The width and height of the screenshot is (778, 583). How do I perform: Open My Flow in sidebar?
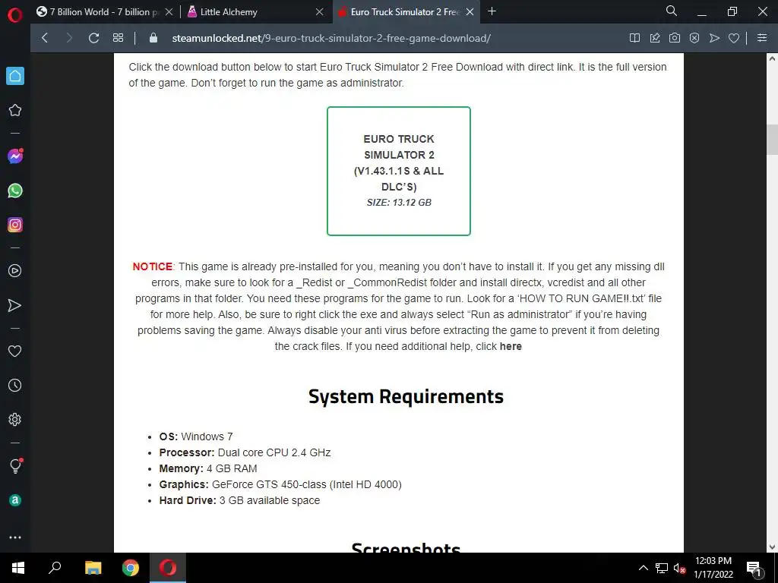[x=15, y=305]
